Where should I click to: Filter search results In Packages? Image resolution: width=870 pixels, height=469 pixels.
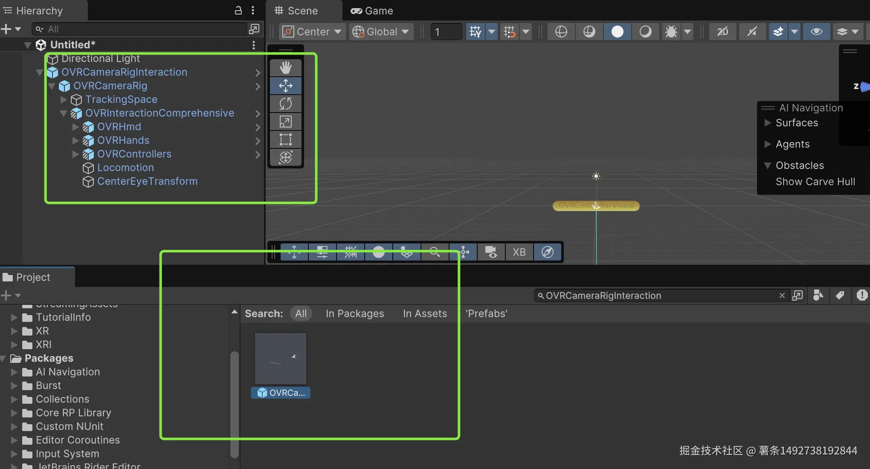[x=355, y=313]
